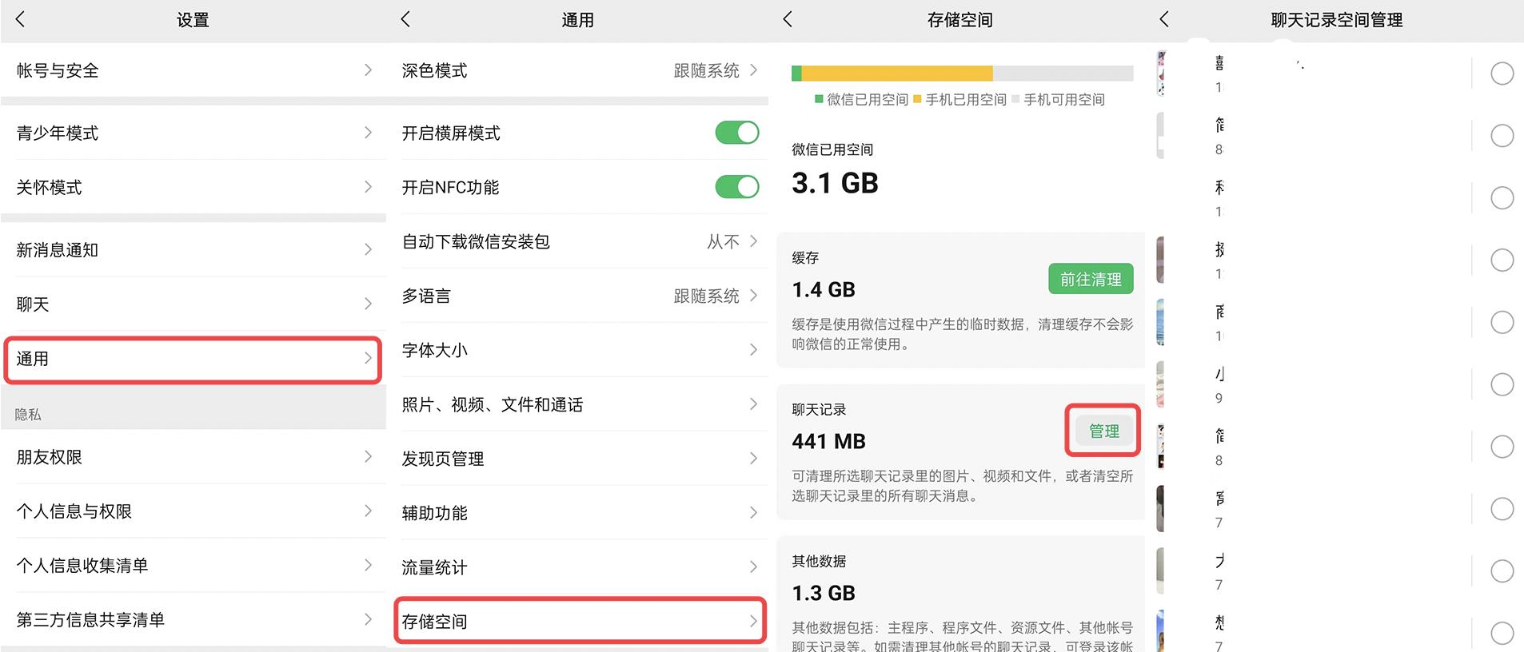This screenshot has width=1524, height=652.
Task: Tap the back arrow on the 存储空间 page
Action: tap(788, 19)
